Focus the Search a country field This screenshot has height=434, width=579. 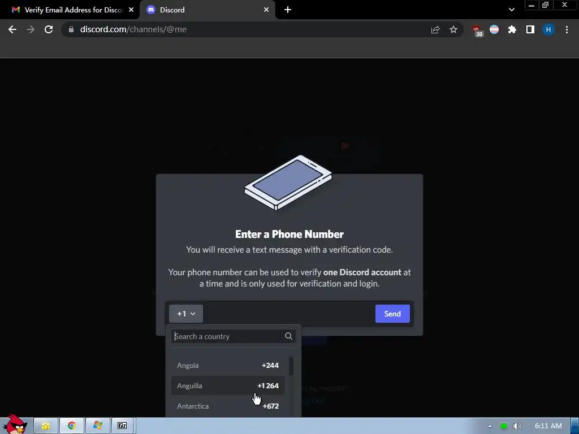(233, 336)
